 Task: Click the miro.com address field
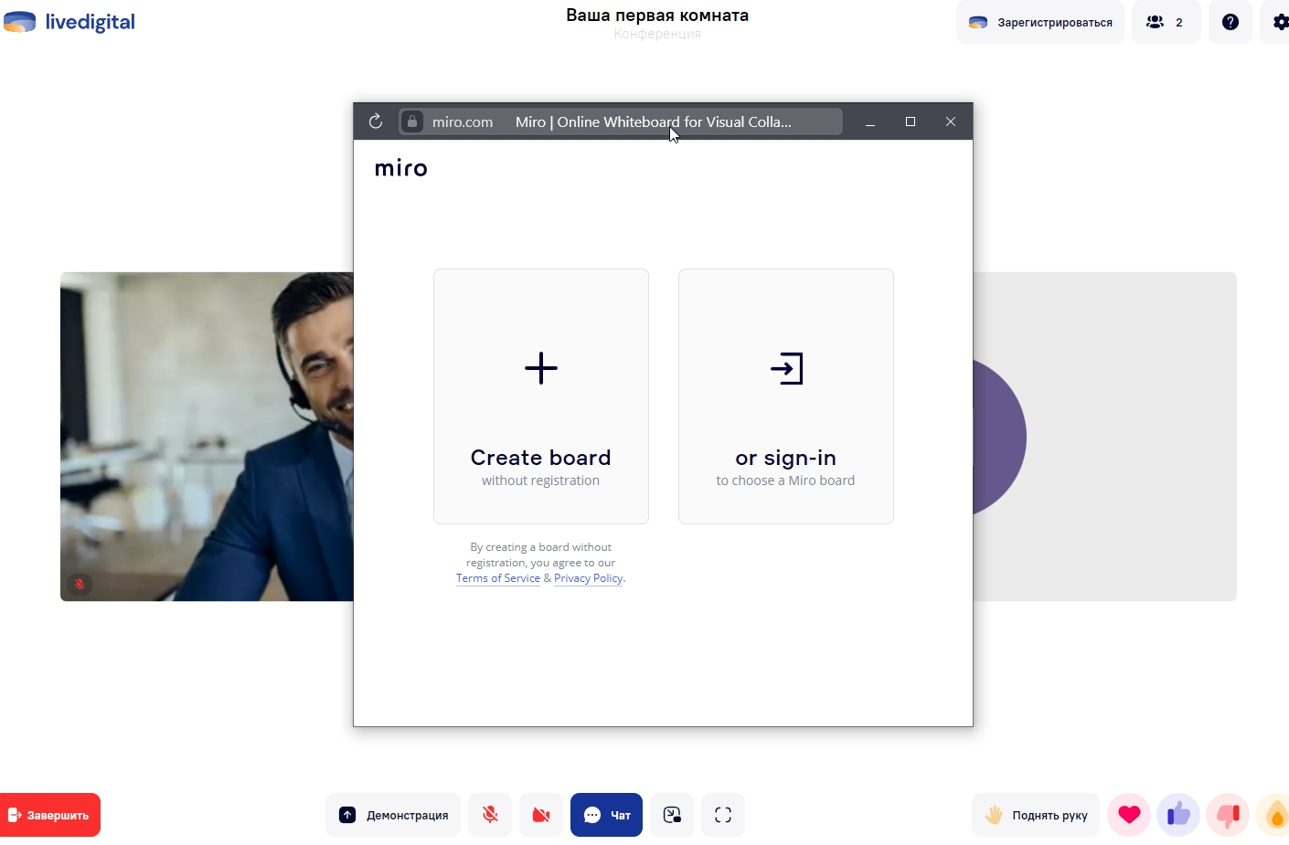[621, 121]
